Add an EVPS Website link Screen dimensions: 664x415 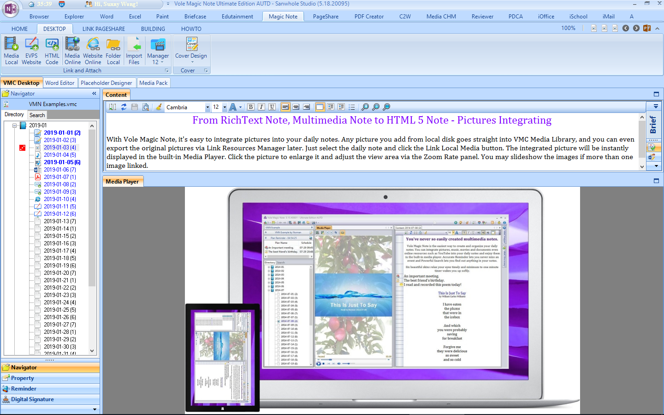click(x=31, y=51)
